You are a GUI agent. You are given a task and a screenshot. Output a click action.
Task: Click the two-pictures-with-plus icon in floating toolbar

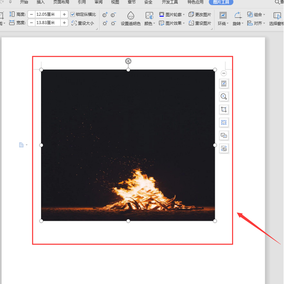point(224,136)
